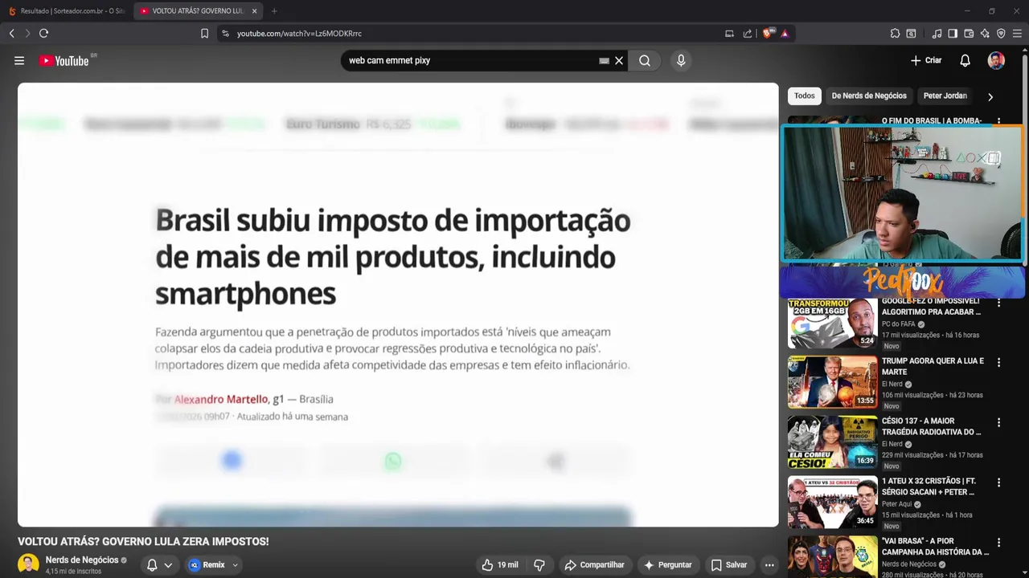
Task: Reload the page
Action: point(43,34)
